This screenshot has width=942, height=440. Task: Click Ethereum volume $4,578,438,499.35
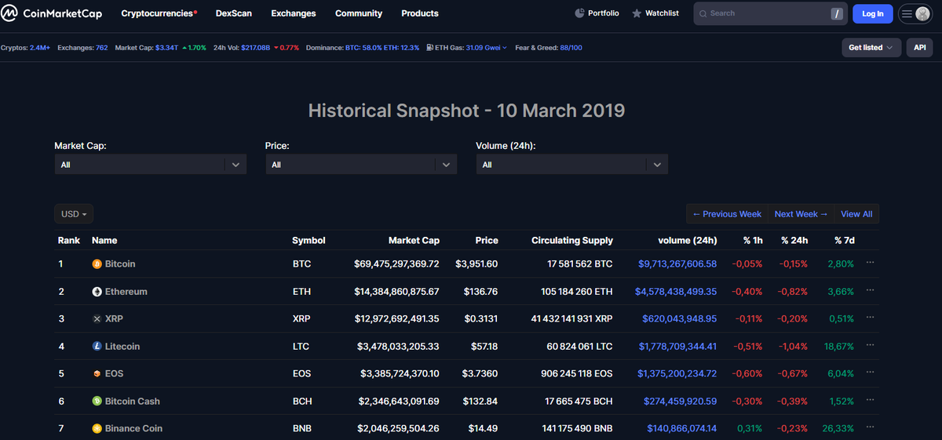[x=676, y=292]
